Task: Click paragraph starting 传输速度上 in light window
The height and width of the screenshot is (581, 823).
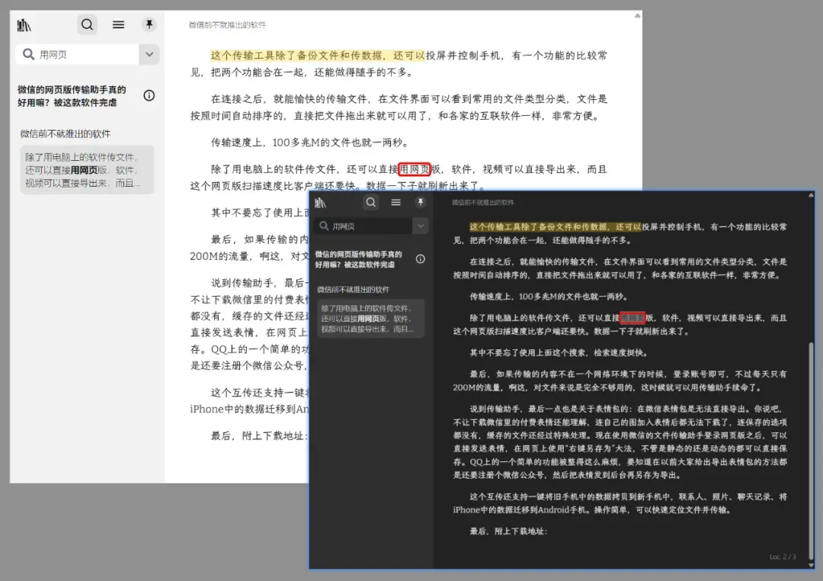Action: coord(309,143)
